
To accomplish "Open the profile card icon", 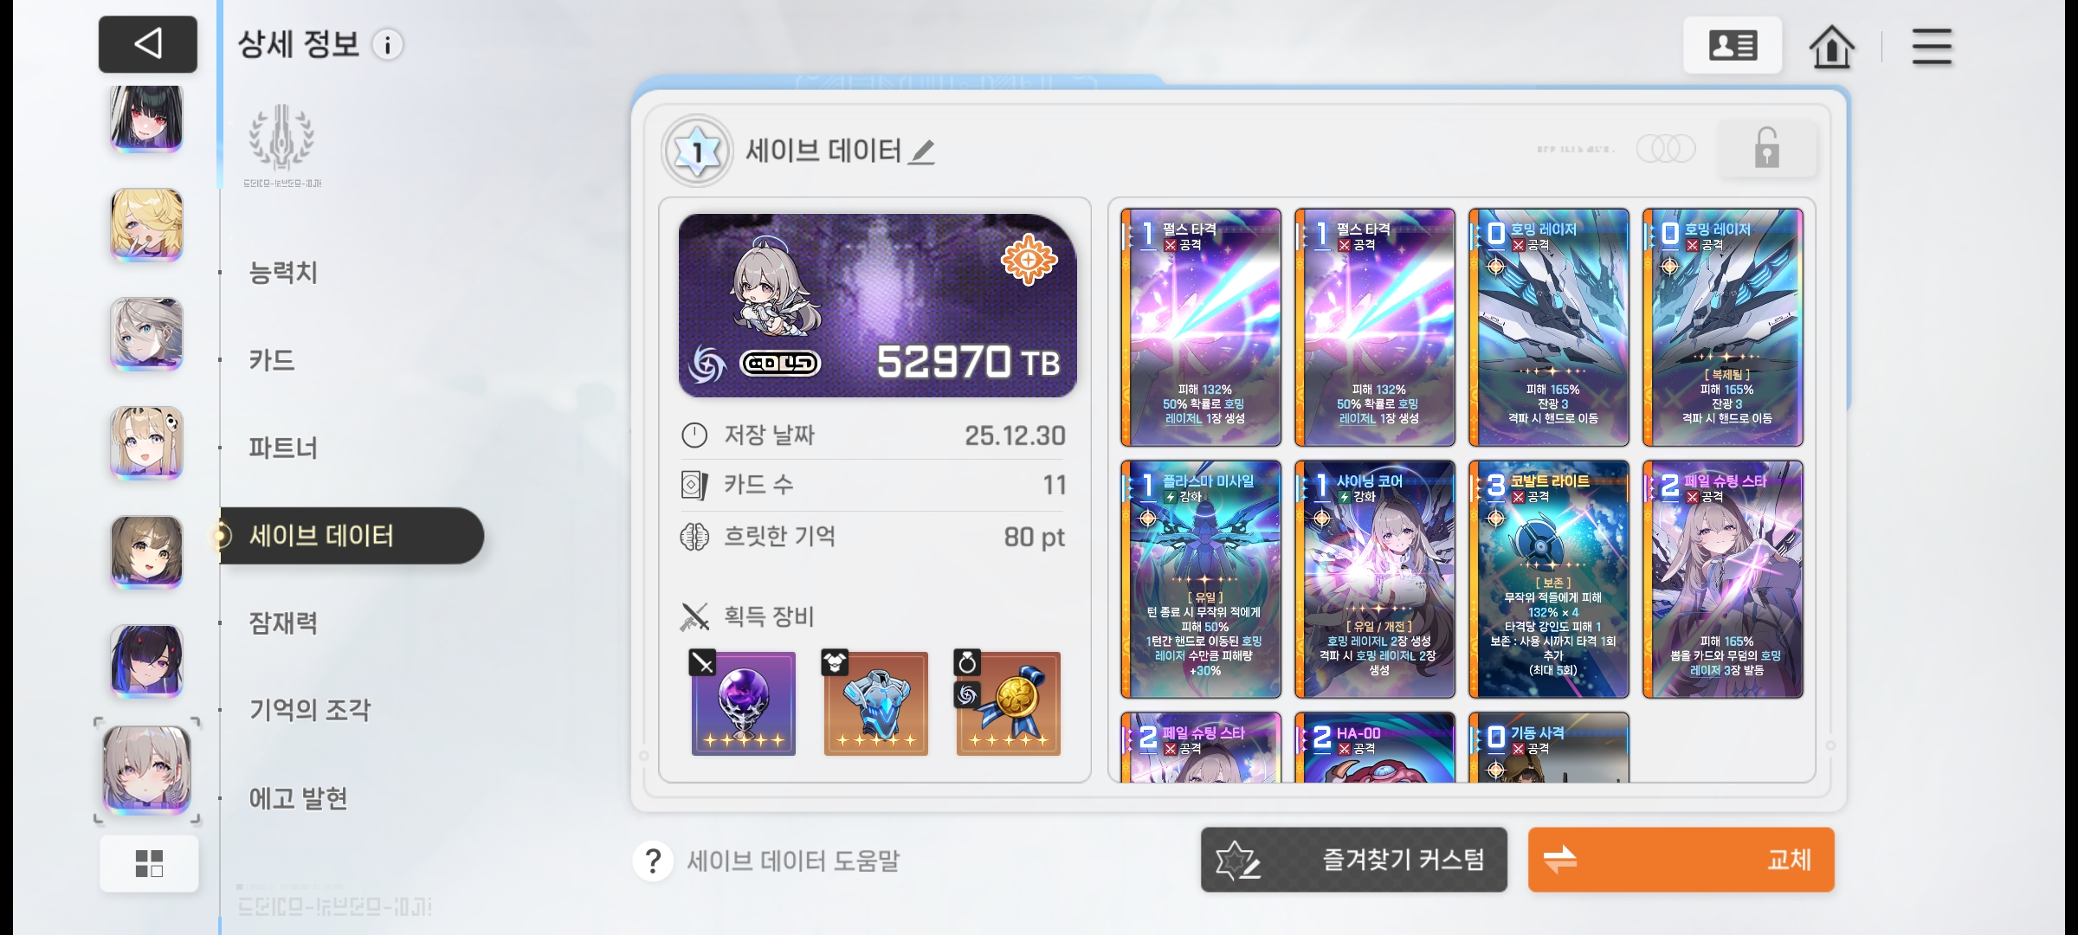I will (x=1733, y=45).
